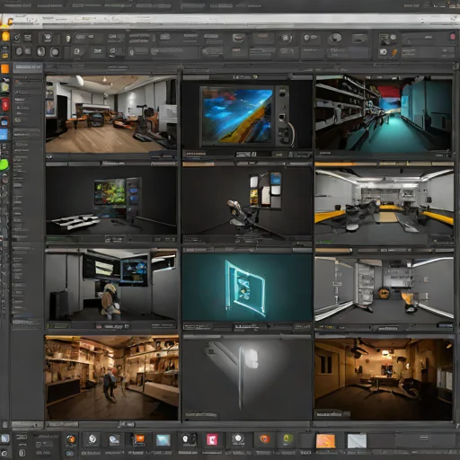The height and width of the screenshot is (460, 460).
Task: Open the orange-and-dark round icon in bottom bar
Action: click(x=71, y=439)
